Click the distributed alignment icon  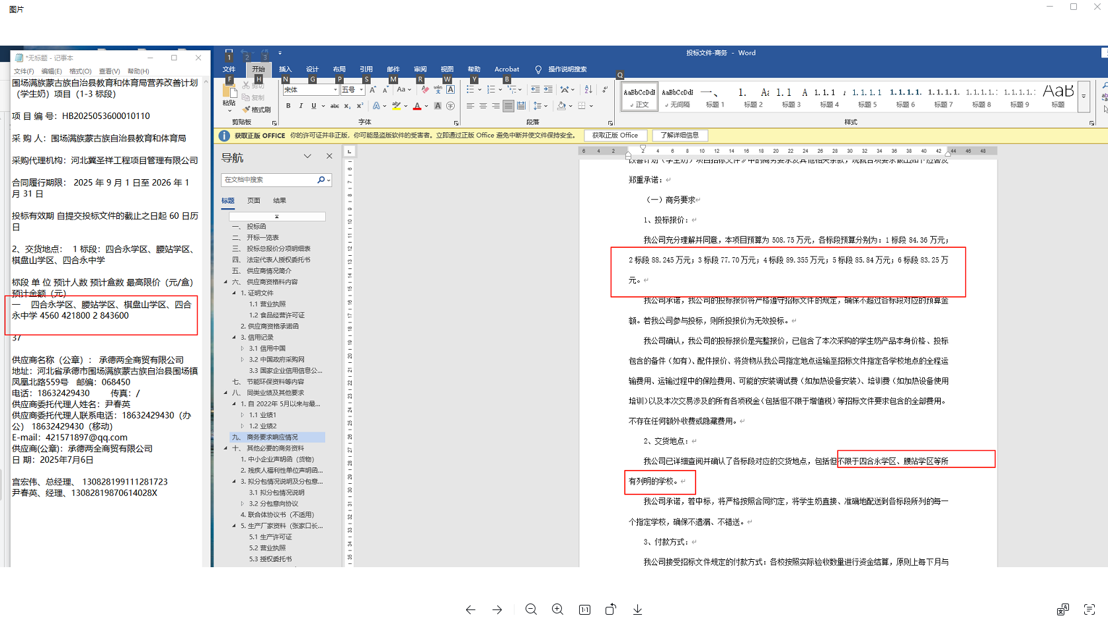click(521, 106)
